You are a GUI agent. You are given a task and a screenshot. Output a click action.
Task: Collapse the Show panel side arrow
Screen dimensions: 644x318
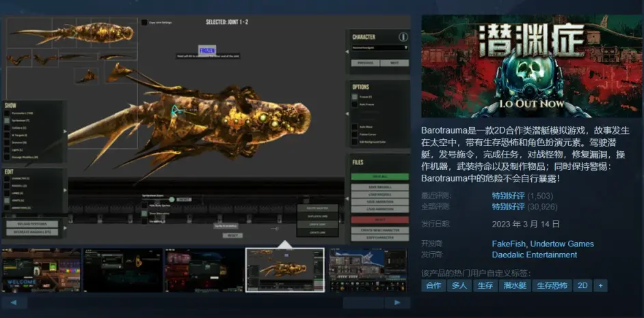click(x=66, y=131)
